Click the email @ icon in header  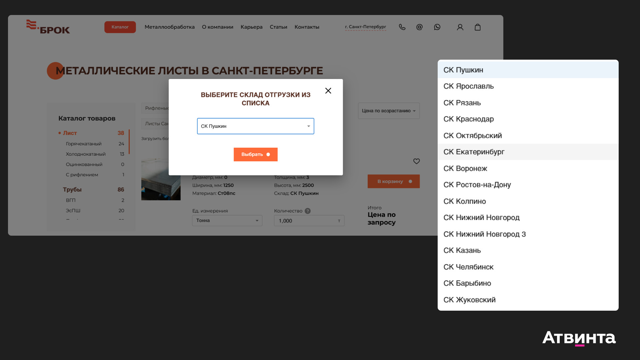pyautogui.click(x=419, y=27)
